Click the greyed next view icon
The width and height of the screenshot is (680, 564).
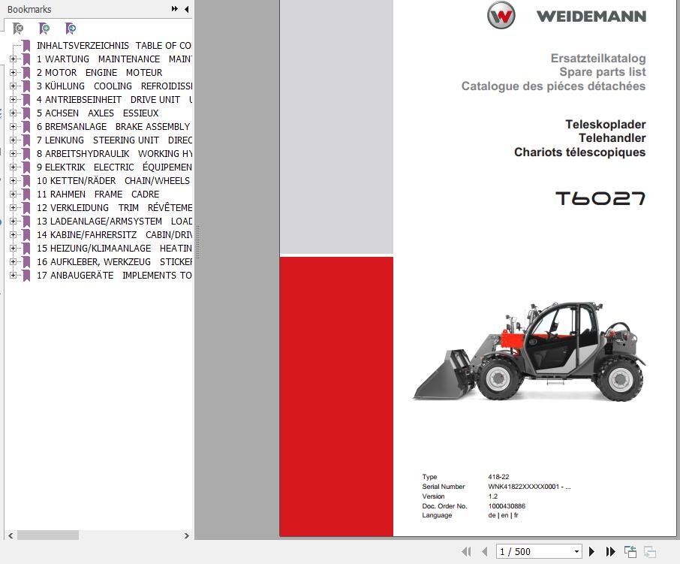[x=650, y=551]
